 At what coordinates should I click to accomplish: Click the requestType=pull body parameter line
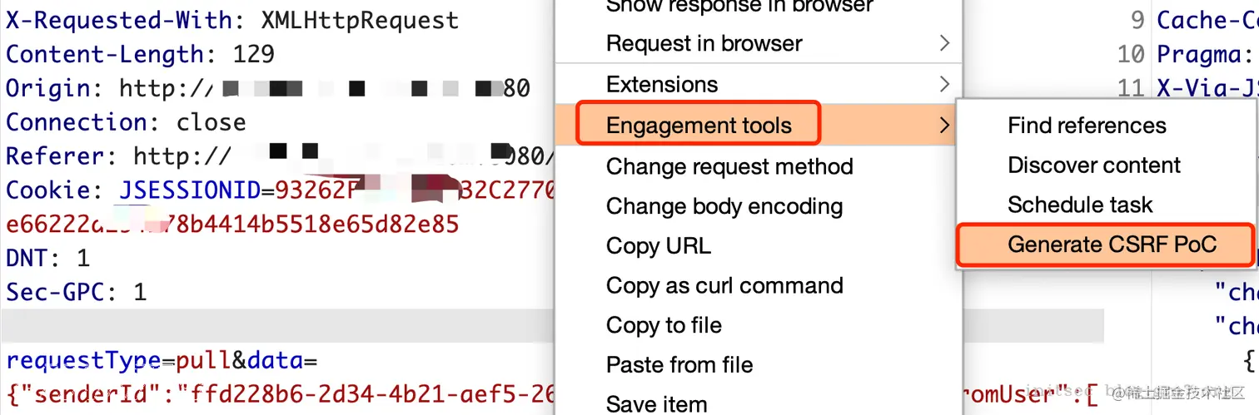(x=162, y=361)
